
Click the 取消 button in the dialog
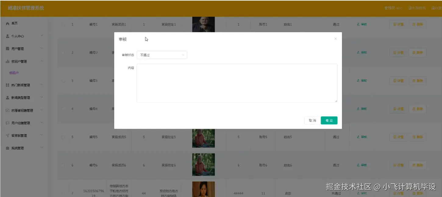coord(312,121)
